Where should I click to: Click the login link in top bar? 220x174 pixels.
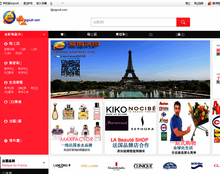pos(188,3)
